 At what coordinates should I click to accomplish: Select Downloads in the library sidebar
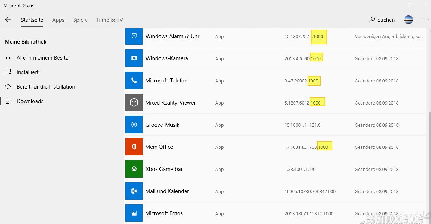[30, 101]
